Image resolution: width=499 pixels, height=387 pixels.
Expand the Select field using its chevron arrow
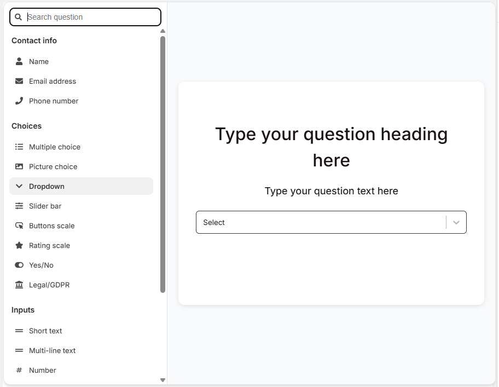click(x=456, y=222)
